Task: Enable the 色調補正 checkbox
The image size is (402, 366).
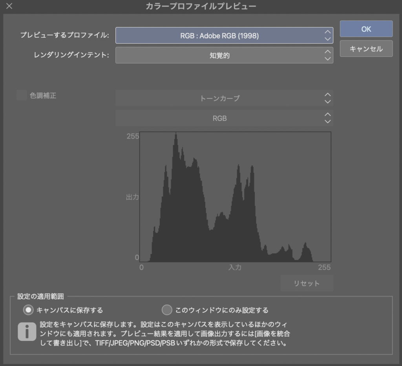Action: [22, 95]
